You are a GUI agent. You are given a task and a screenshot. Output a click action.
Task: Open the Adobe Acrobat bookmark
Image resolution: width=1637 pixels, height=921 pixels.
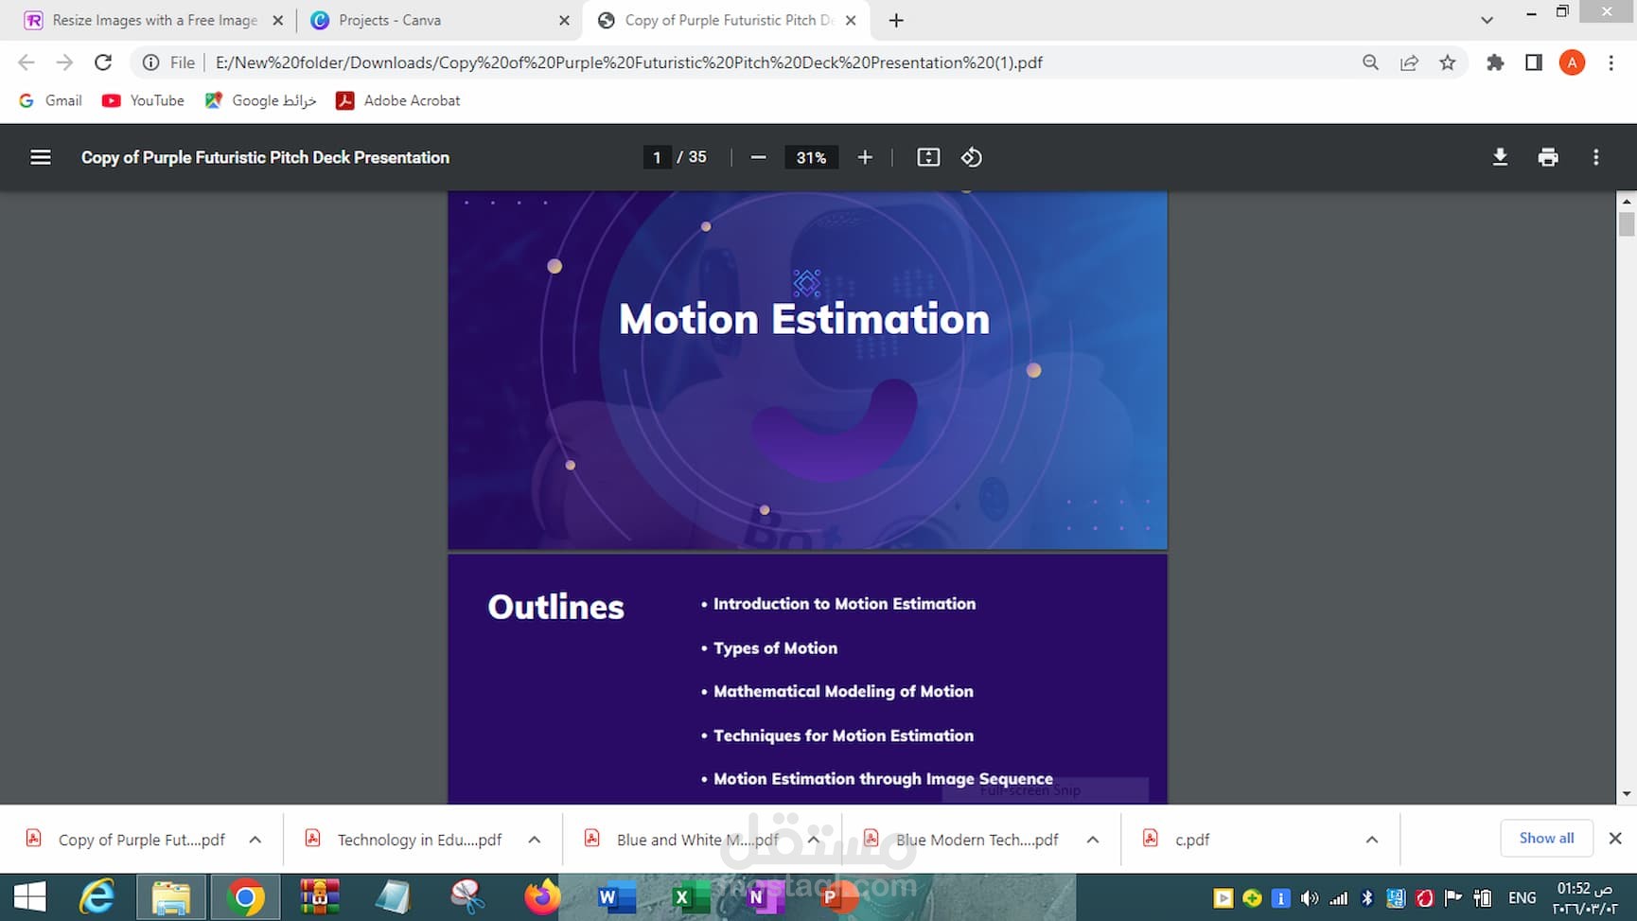397,100
